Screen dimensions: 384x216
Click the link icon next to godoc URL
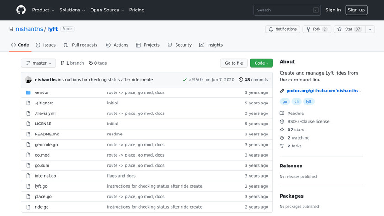pos(282,91)
